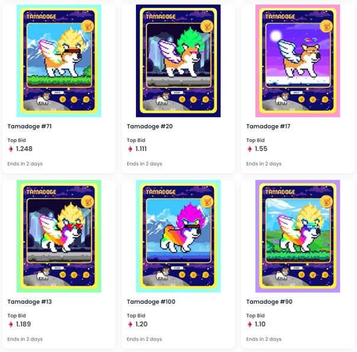Click the Tamadoge #90 title link
Viewport: 357px width, 352px height.
click(270, 301)
